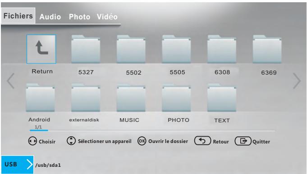Click the Sélectioner un appareil label

point(105,141)
